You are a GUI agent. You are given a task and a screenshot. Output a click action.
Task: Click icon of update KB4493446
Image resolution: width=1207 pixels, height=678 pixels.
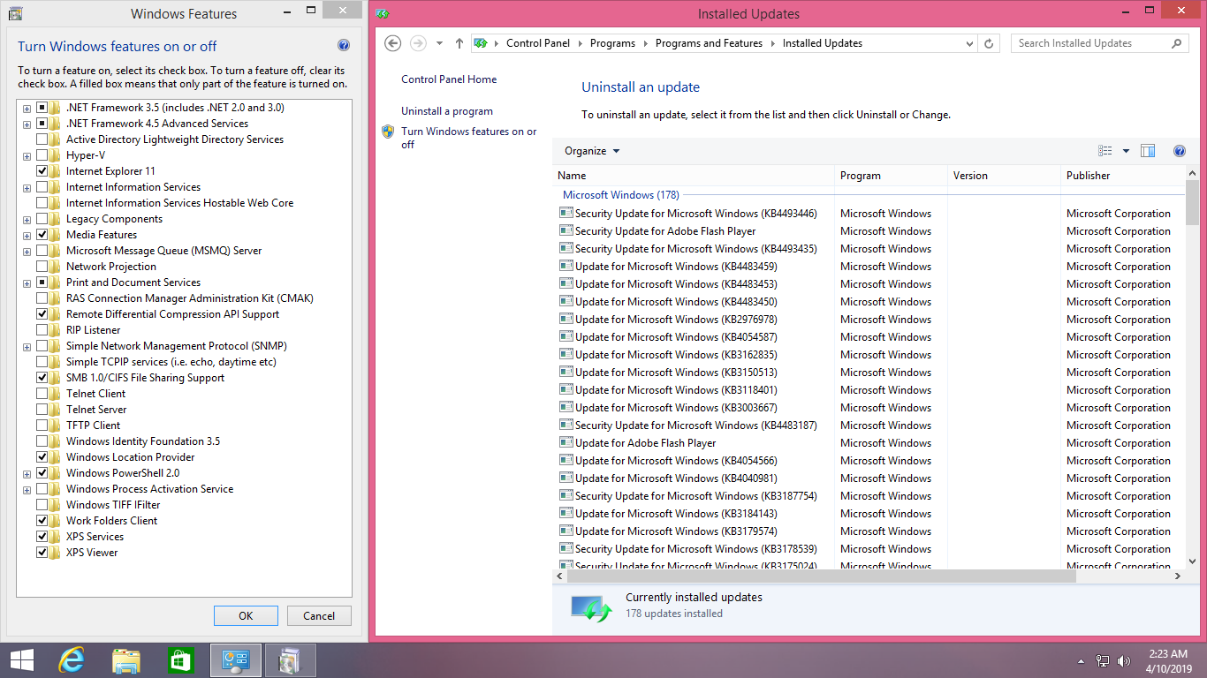566,213
